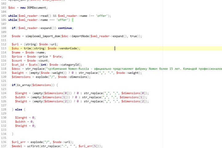Viewport: 222px width, 148px height.
Task: Click $model variable on line 137
Action: click(17, 146)
